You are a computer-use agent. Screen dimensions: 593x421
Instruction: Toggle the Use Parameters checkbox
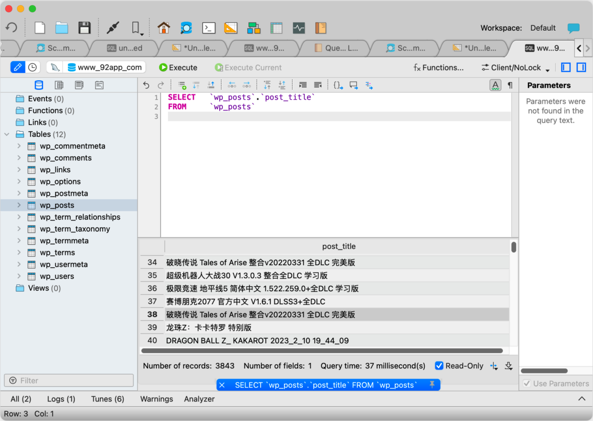point(527,383)
